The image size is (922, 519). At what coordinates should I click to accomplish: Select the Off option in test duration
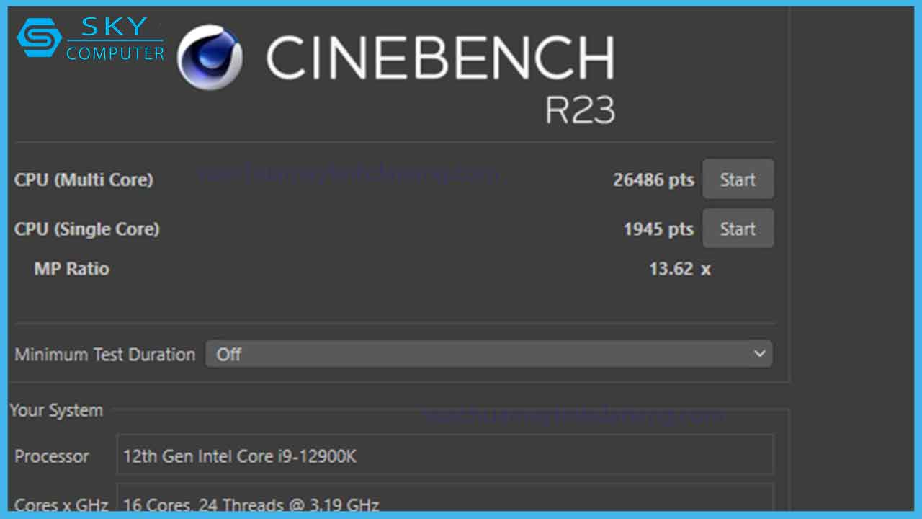pos(229,354)
